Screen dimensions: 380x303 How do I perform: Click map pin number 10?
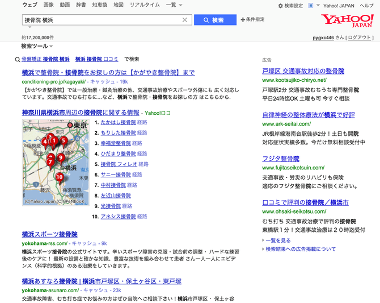[x=59, y=177]
